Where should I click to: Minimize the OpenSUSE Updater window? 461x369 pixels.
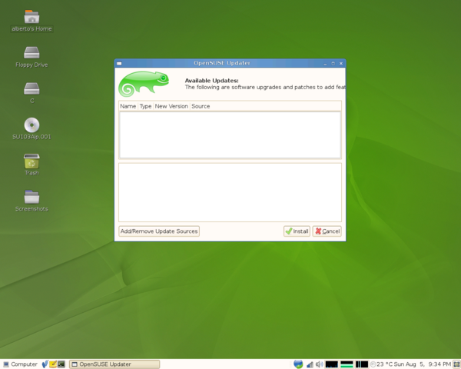[x=325, y=64]
